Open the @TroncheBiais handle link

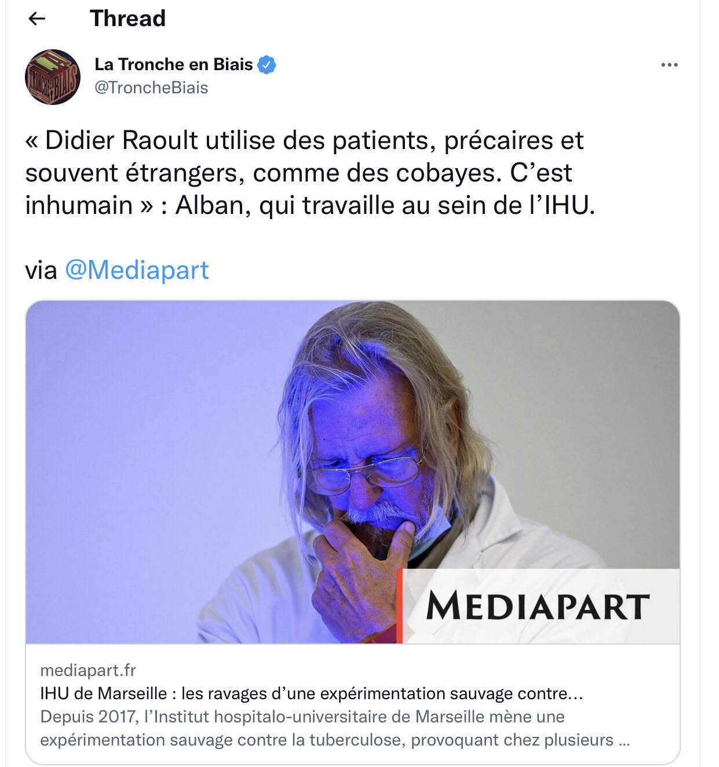(x=151, y=88)
